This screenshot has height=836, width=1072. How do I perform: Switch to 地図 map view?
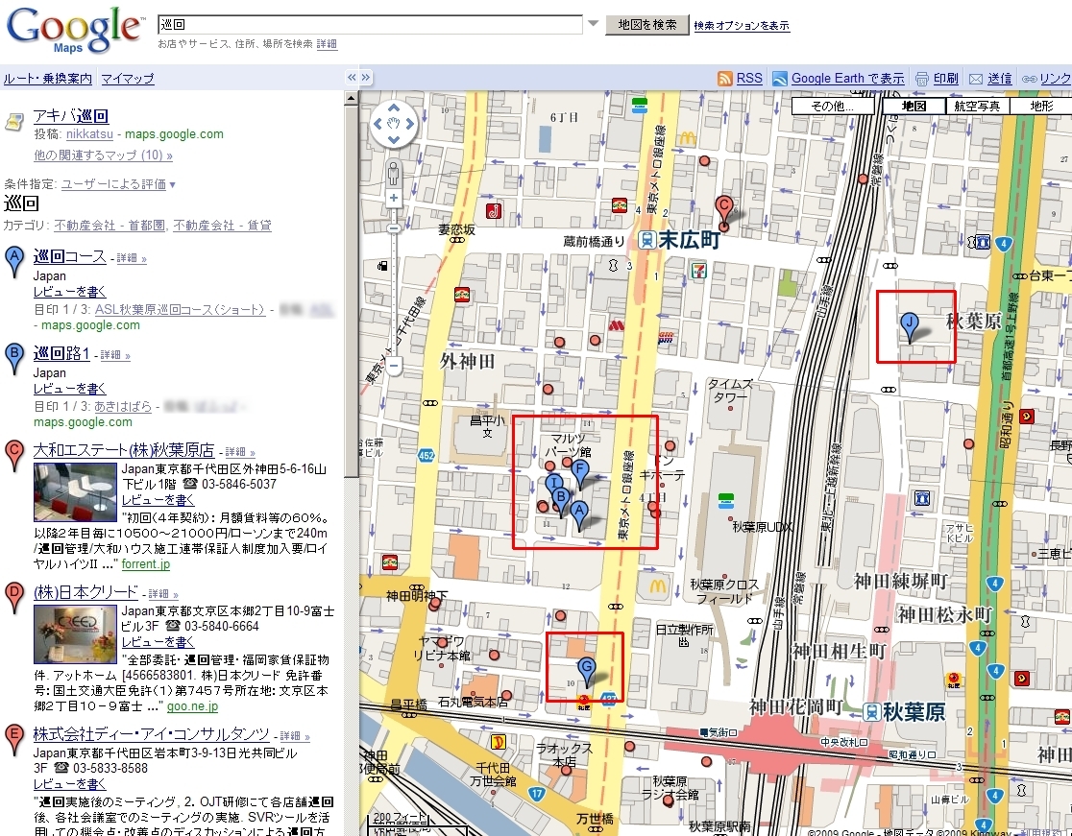coord(914,106)
